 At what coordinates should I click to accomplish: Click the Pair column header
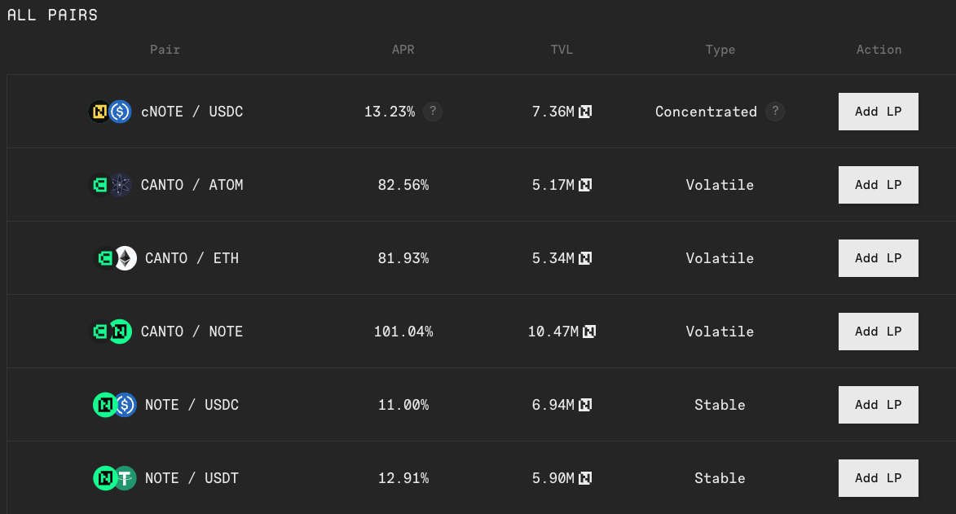(165, 50)
